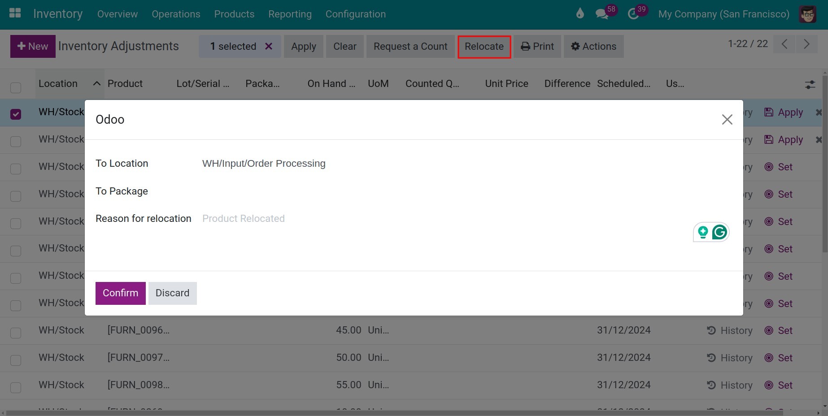Viewport: 828px width, 416px height.
Task: Uncheck the first WH/Stock row checkbox
Action: point(16,114)
